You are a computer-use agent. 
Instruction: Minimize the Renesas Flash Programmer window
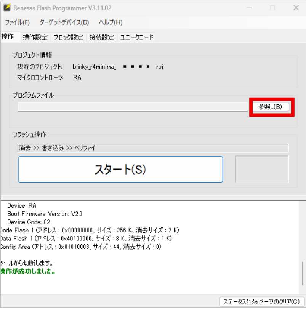point(249,8)
